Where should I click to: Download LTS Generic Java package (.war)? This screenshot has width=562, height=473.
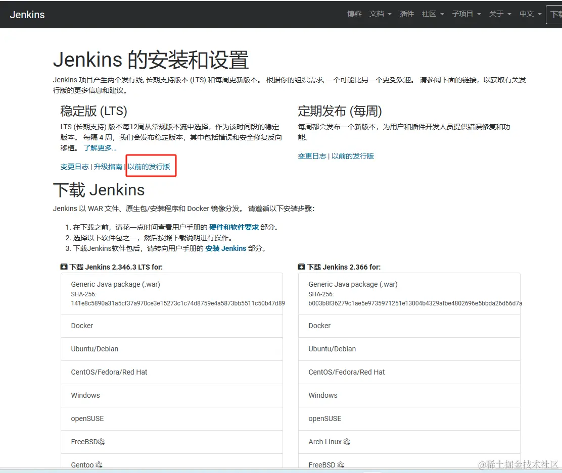click(172, 294)
